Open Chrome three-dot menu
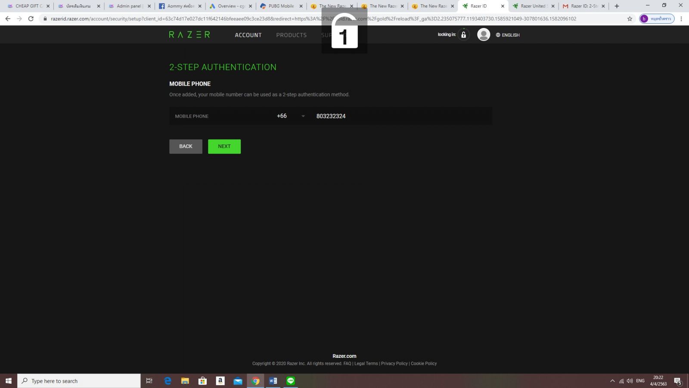The height and width of the screenshot is (388, 689). pos(681,19)
